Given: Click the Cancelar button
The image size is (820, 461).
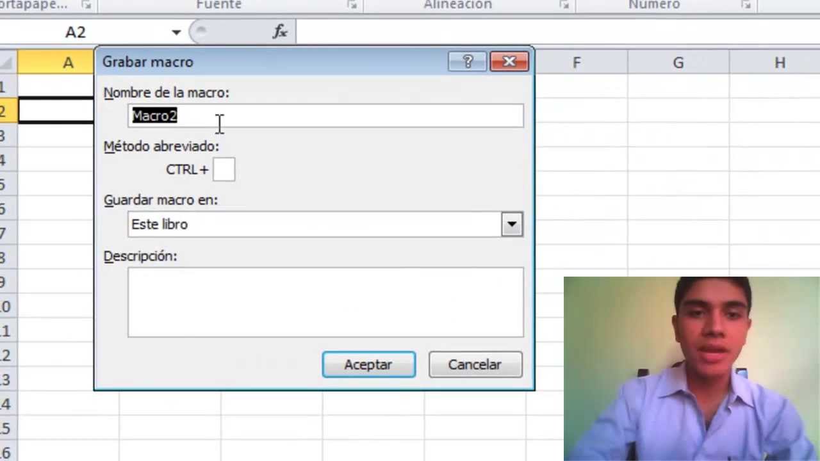Looking at the screenshot, I should tap(475, 364).
